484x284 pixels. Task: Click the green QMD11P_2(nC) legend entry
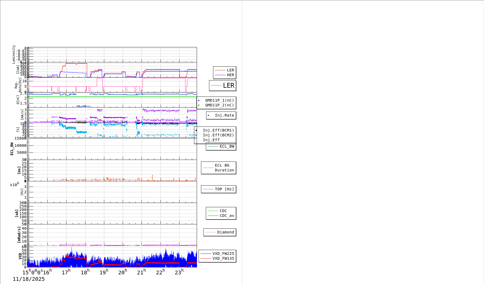(x=219, y=105)
